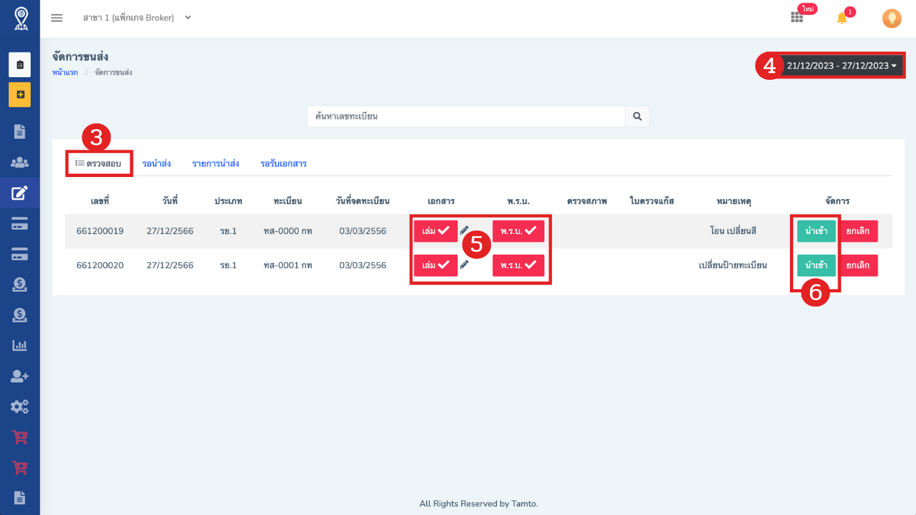Switch to the ตรวจสอบ tab
The image size is (916, 515).
coord(98,164)
